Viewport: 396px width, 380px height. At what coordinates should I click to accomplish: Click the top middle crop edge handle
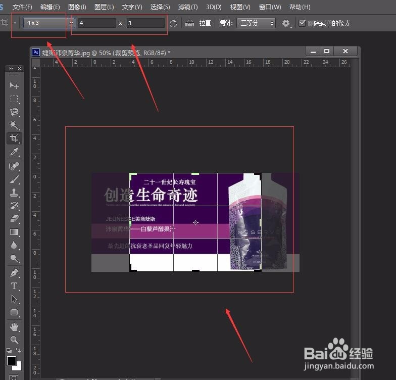click(x=195, y=174)
